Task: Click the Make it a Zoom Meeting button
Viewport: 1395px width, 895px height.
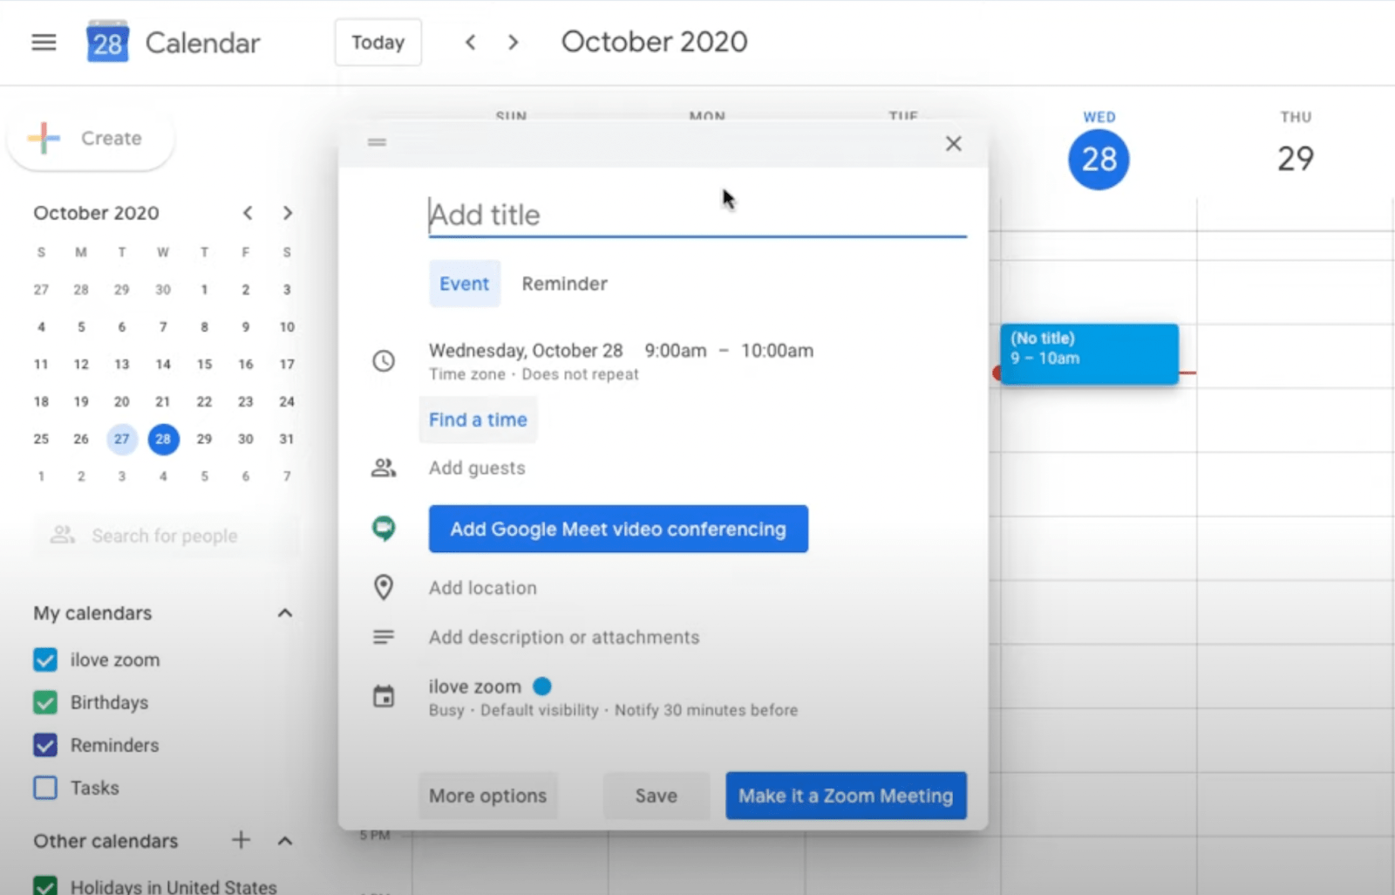Action: pos(845,795)
